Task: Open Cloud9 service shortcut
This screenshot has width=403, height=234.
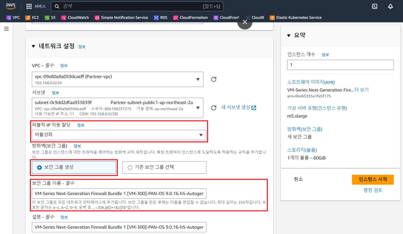Action: click(x=255, y=18)
